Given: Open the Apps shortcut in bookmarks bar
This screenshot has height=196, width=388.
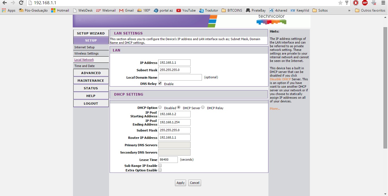Looking at the screenshot, I should (x=9, y=10).
